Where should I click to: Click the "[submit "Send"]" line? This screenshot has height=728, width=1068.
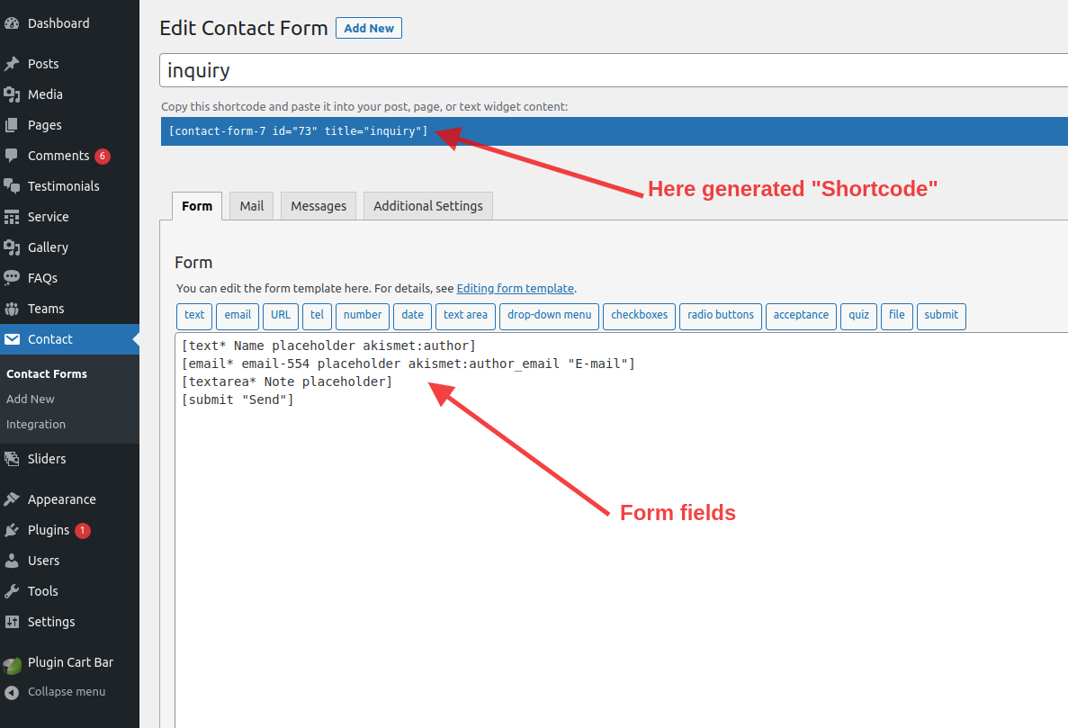coord(238,400)
